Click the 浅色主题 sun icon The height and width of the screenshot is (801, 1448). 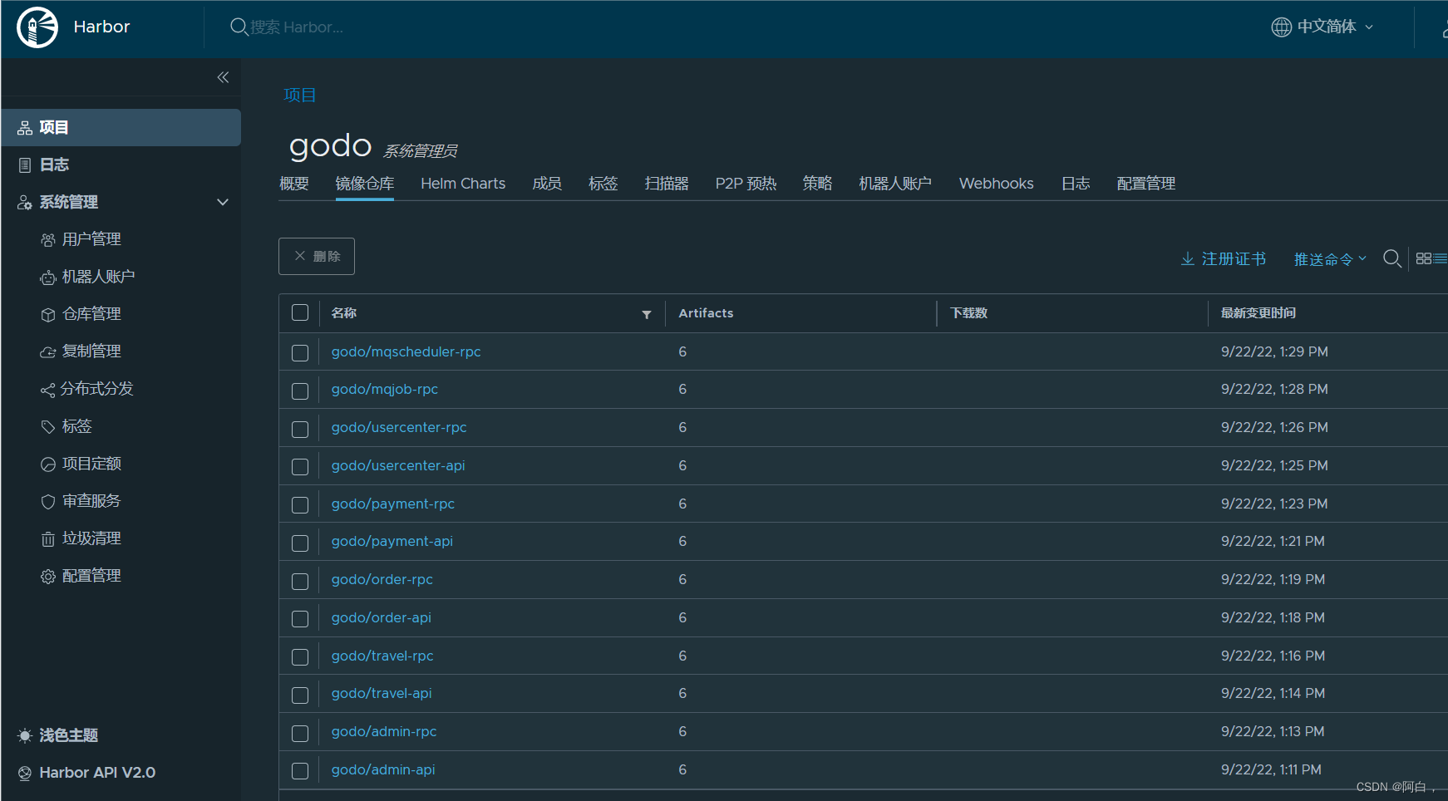tap(25, 735)
